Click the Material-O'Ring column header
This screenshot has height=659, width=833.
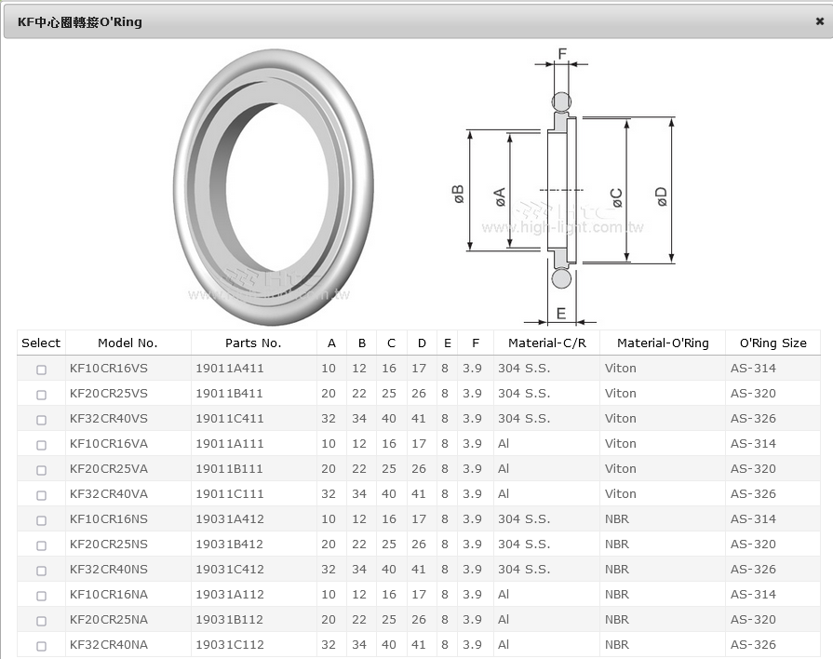tap(663, 343)
